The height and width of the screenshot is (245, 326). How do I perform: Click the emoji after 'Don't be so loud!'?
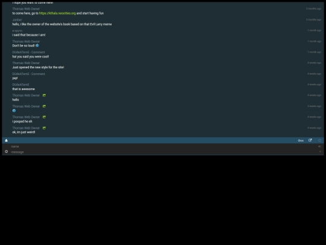(x=37, y=45)
